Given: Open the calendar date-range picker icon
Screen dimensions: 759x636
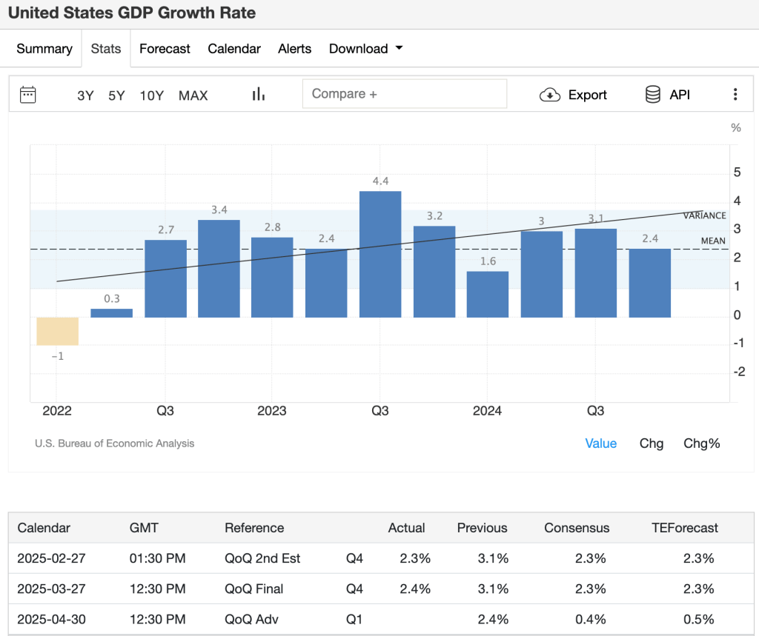Looking at the screenshot, I should [29, 94].
